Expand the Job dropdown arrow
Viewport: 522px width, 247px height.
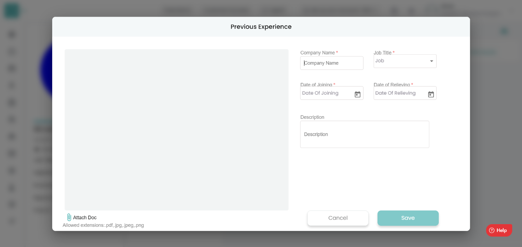click(x=432, y=61)
